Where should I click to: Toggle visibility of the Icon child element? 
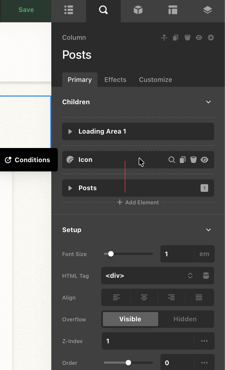pyautogui.click(x=204, y=160)
